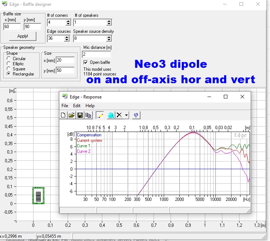Screen dimensions: 270x241
Task: Open a file via the folder icon
Action: pyautogui.click(x=72, y=115)
